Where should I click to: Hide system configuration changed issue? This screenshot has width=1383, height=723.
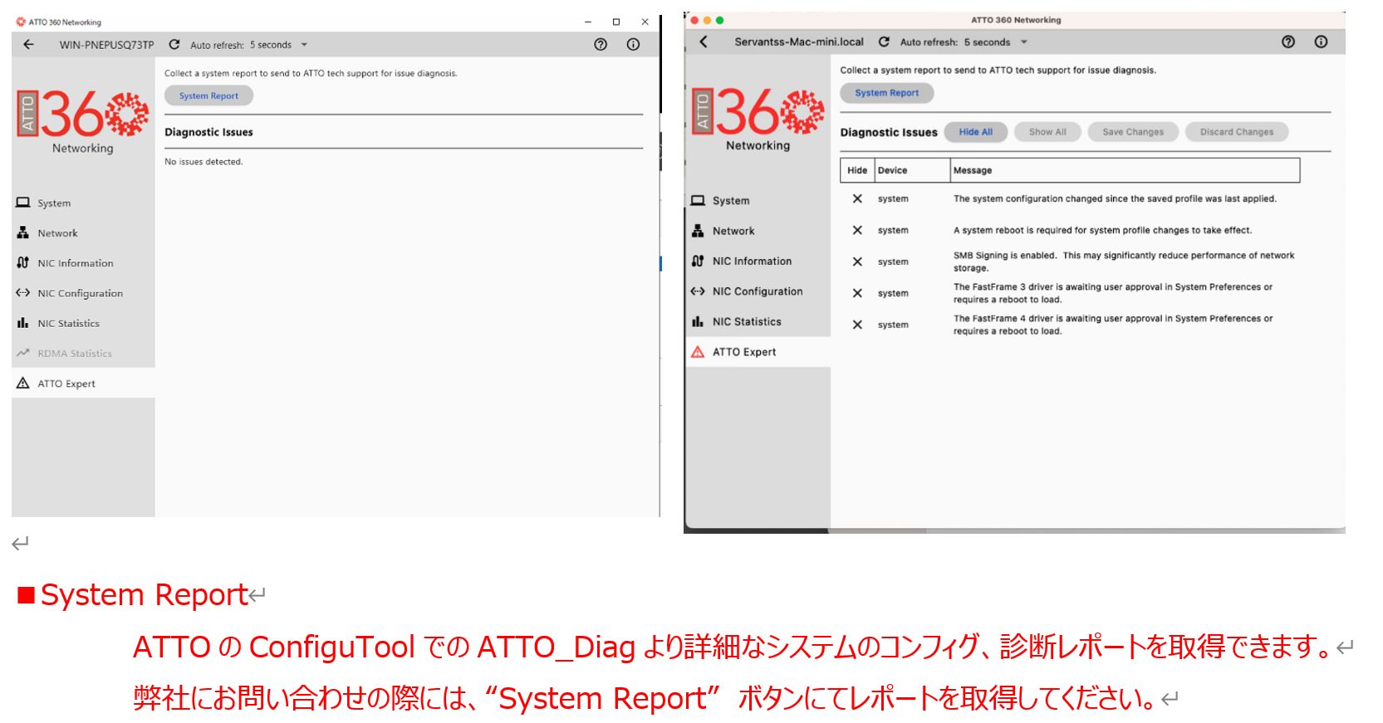(x=857, y=198)
